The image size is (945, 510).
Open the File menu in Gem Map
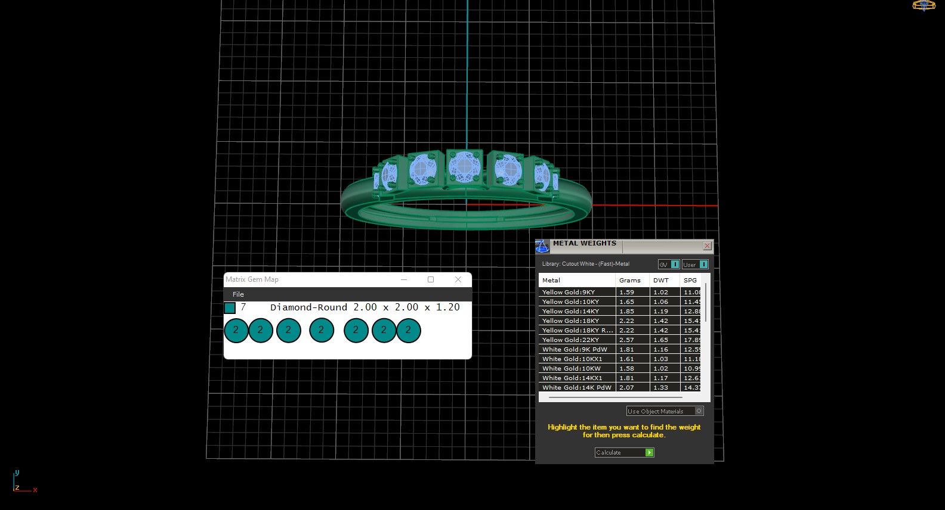[238, 294]
